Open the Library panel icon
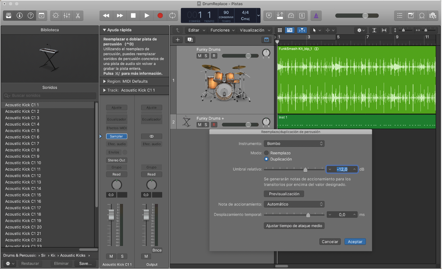 (x=9, y=15)
